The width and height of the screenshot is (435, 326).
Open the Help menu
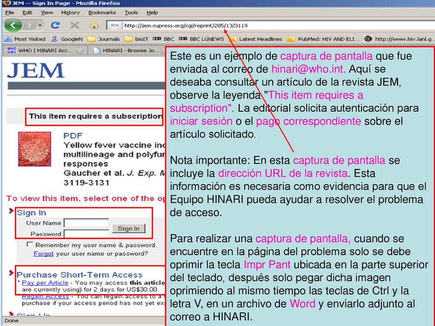(152, 12)
